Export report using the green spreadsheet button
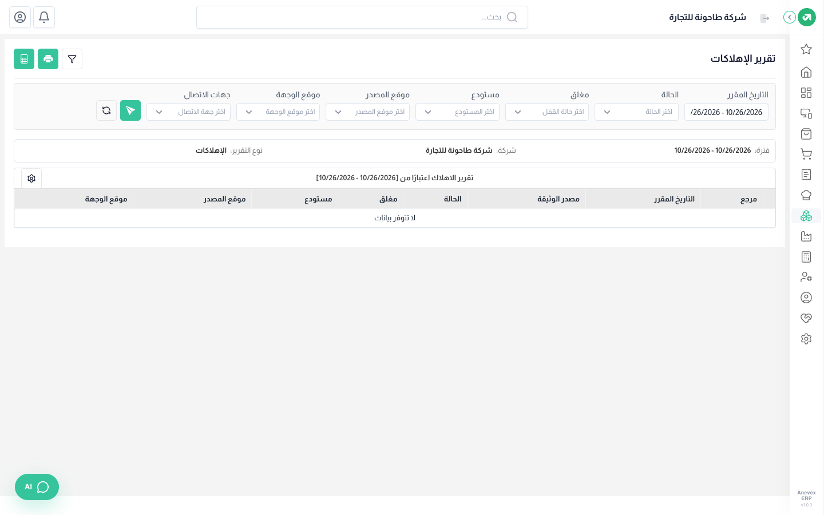Image resolution: width=824 pixels, height=515 pixels. (24, 59)
